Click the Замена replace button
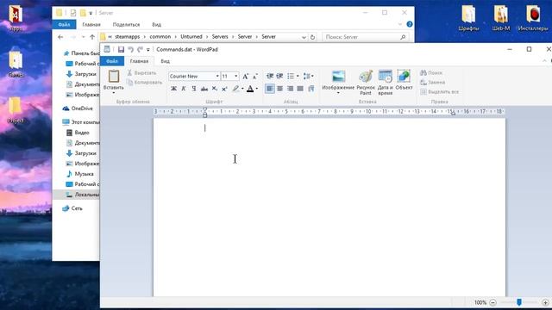The width and height of the screenshot is (552, 310). click(x=433, y=83)
